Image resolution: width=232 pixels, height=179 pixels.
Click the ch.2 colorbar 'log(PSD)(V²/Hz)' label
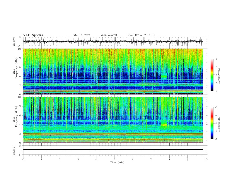pos(219,125)
